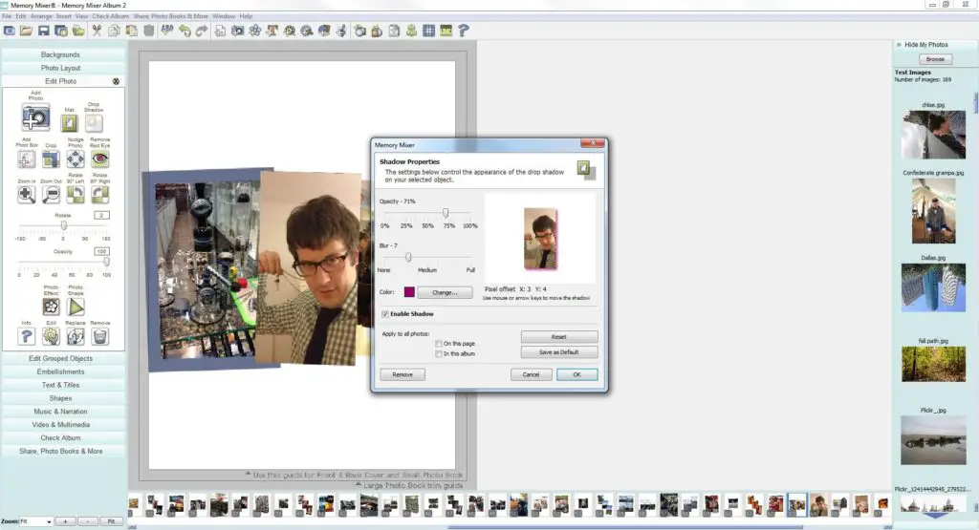Image resolution: width=979 pixels, height=530 pixels.
Task: Click the Save floppy disk toolbar icon
Action: [x=44, y=31]
